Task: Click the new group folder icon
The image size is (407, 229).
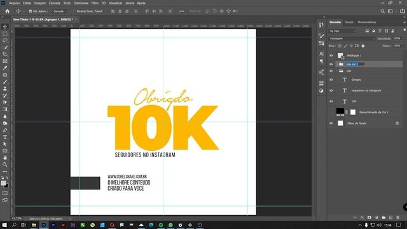Action: point(383,218)
